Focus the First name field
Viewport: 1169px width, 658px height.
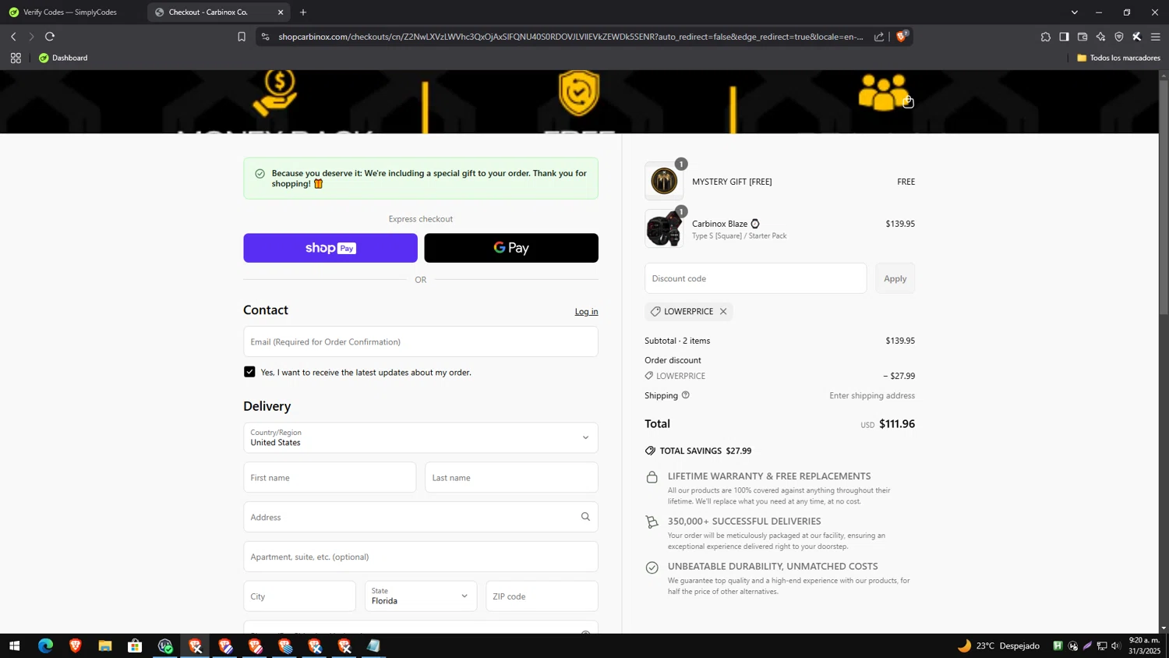click(330, 477)
